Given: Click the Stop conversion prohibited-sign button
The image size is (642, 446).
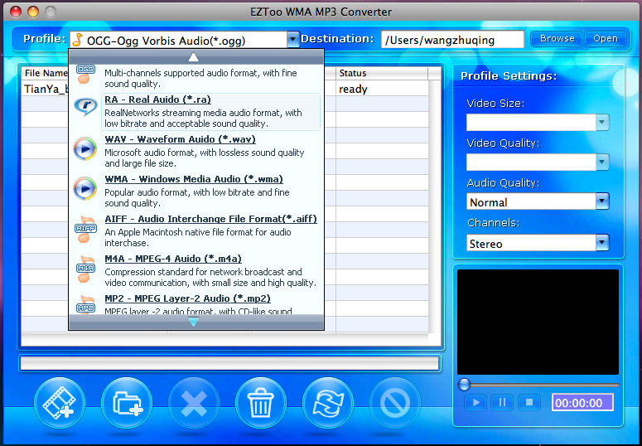Looking at the screenshot, I should [x=395, y=403].
